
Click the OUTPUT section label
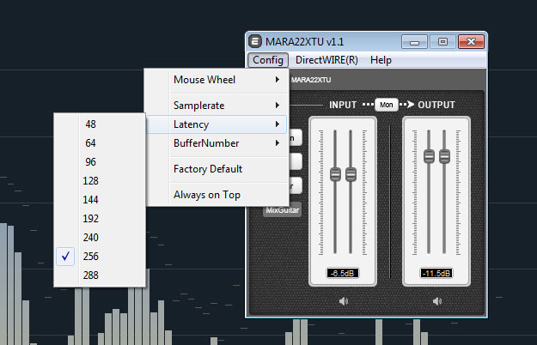(x=436, y=105)
